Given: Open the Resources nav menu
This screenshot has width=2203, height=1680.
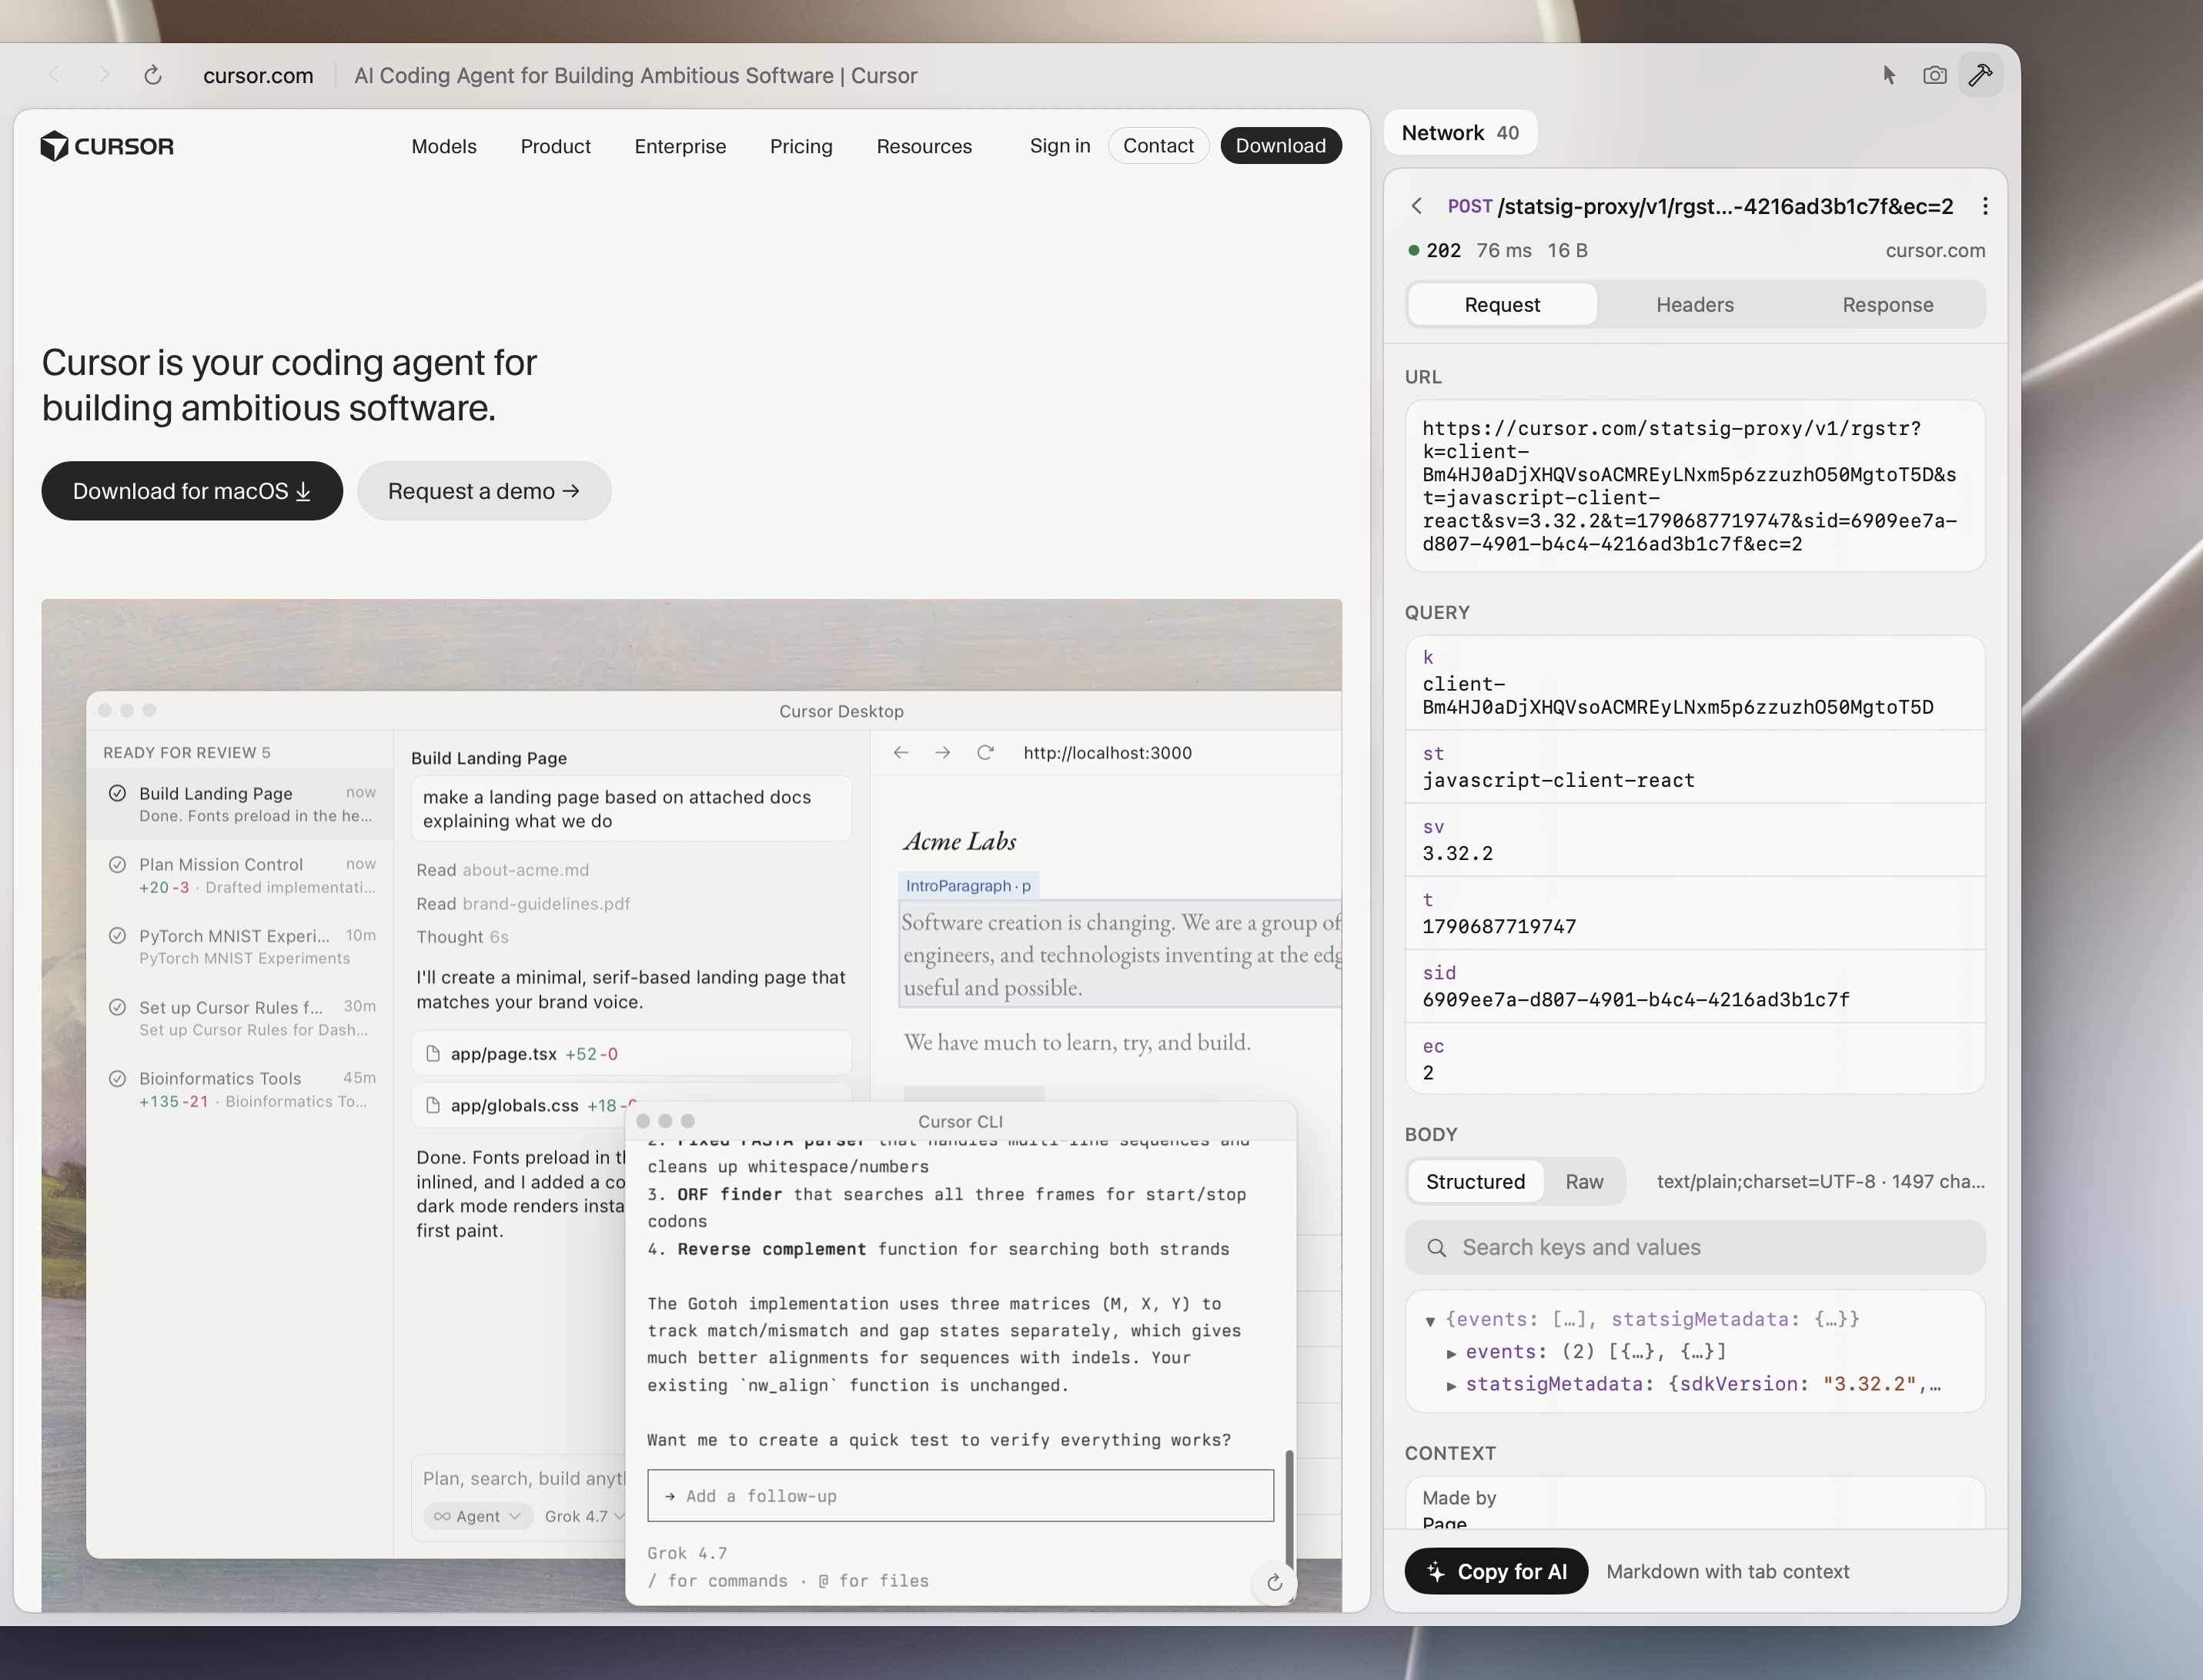Looking at the screenshot, I should (924, 146).
